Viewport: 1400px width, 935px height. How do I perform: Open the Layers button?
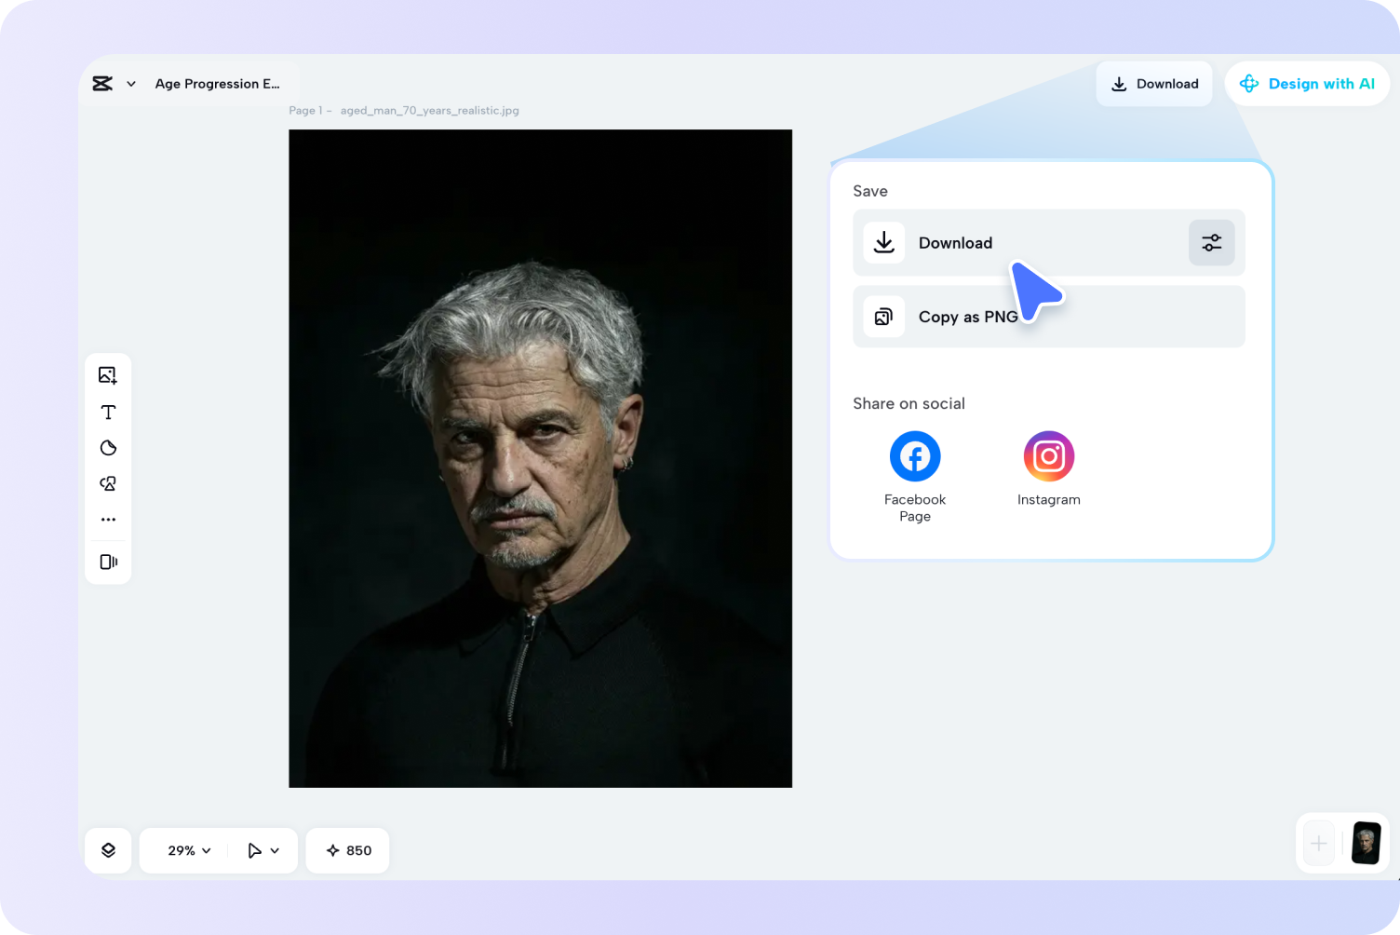tap(108, 850)
